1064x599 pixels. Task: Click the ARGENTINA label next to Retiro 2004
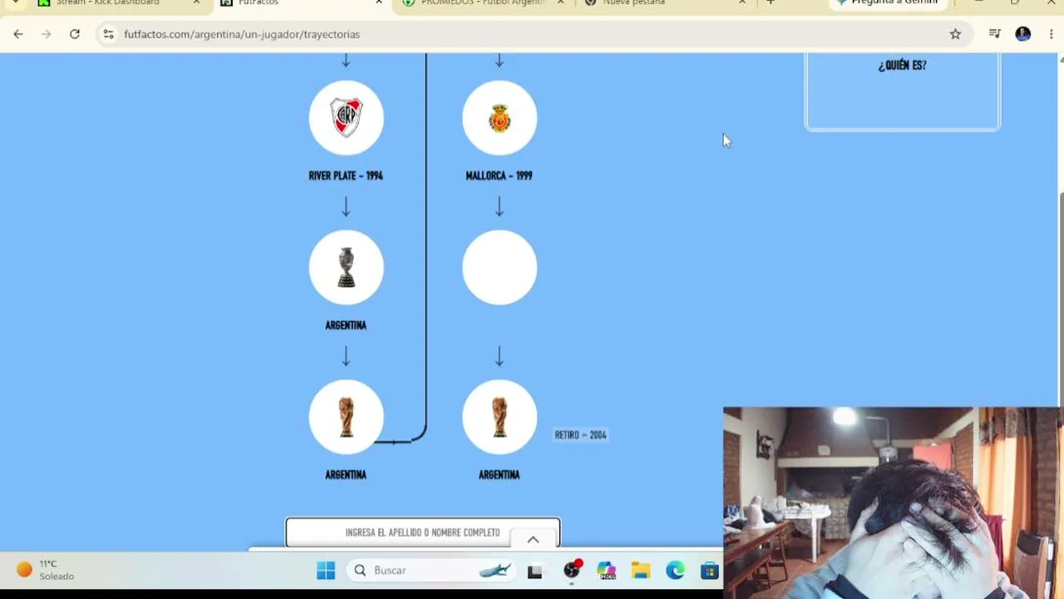point(499,475)
